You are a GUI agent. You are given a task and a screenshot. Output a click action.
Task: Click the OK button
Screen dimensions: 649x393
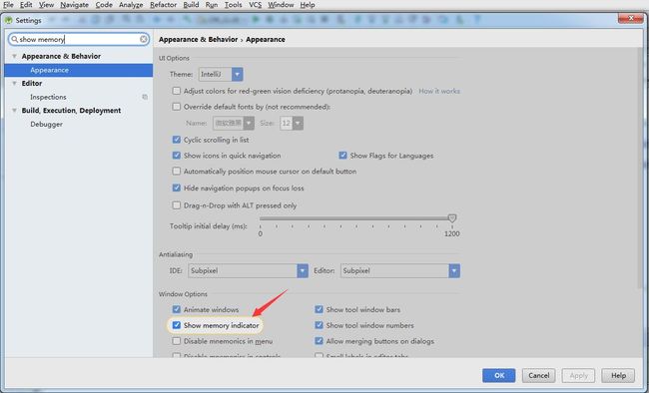click(499, 375)
